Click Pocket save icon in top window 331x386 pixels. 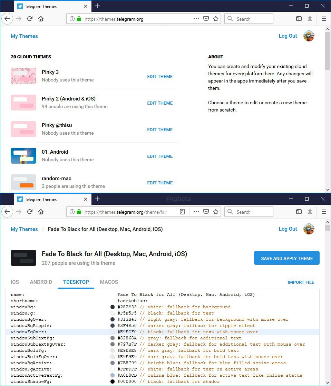click(206, 19)
